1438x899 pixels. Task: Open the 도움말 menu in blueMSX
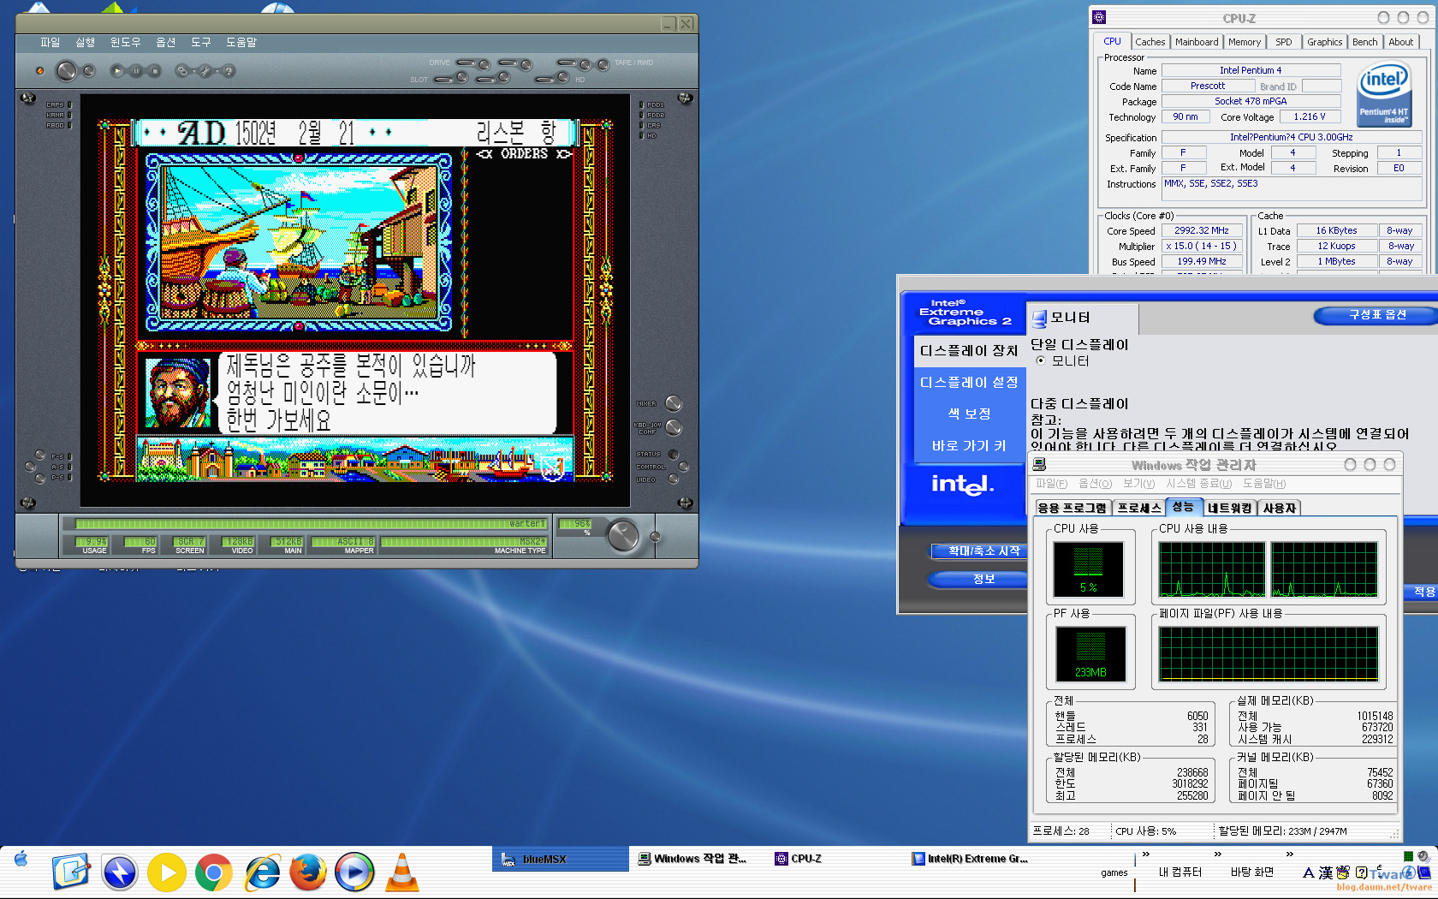[x=241, y=42]
